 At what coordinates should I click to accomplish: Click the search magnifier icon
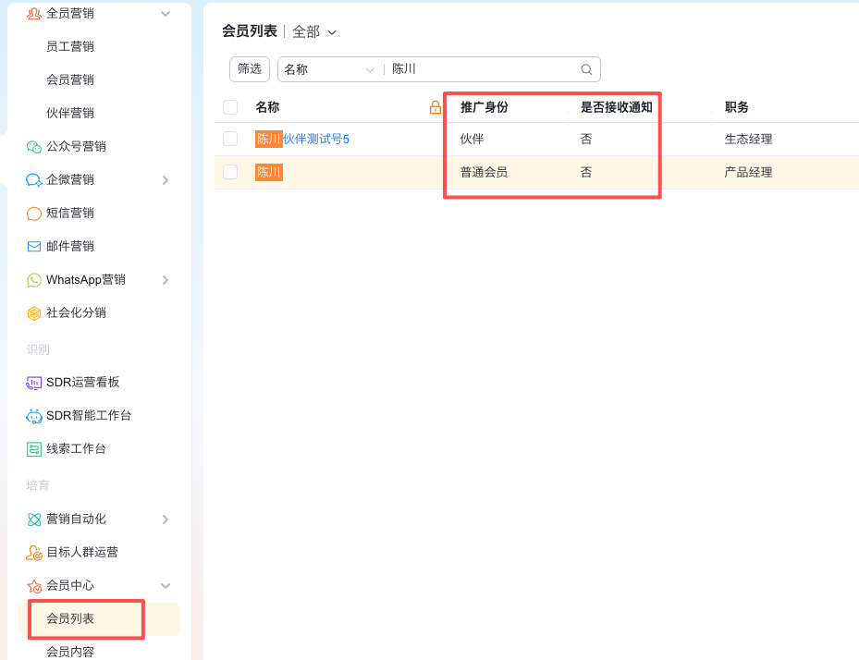(x=586, y=69)
